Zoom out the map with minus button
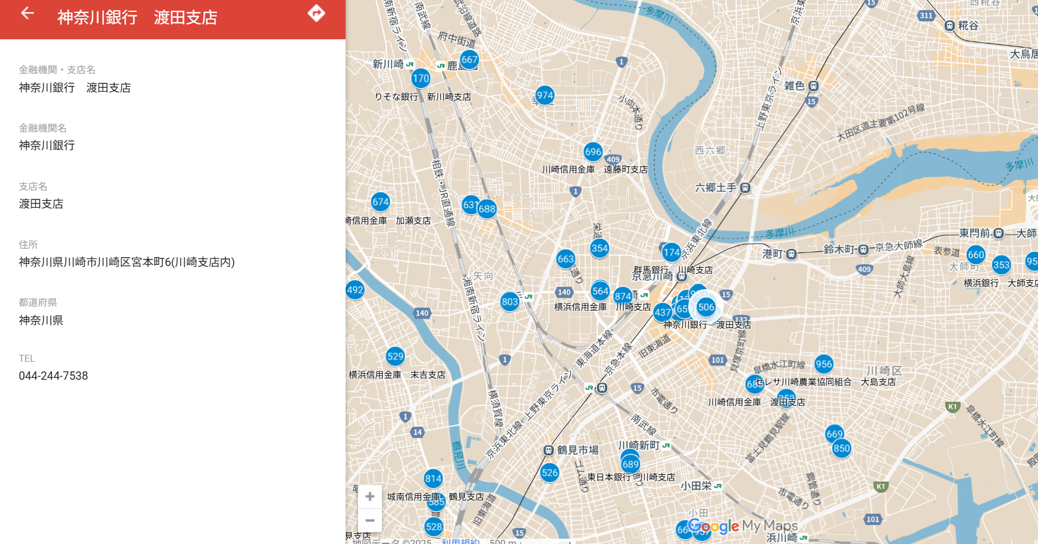The height and width of the screenshot is (544, 1038). [x=370, y=520]
